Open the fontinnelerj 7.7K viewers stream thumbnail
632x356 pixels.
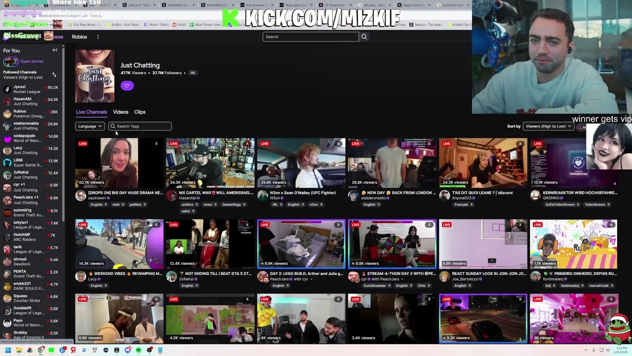point(574,244)
